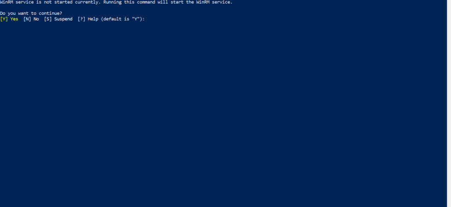Viewport: 451px width, 207px height.
Task: Click the word "WinRM" at the line start
Action: [x=6, y=2]
